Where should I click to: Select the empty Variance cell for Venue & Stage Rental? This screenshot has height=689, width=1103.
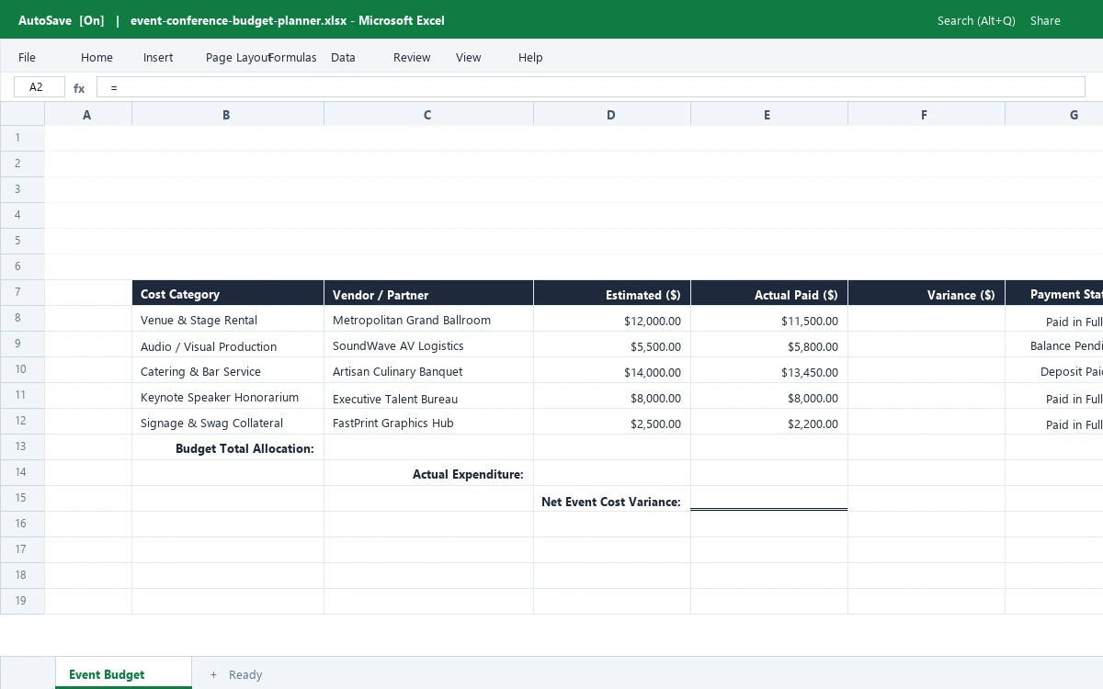pos(927,319)
